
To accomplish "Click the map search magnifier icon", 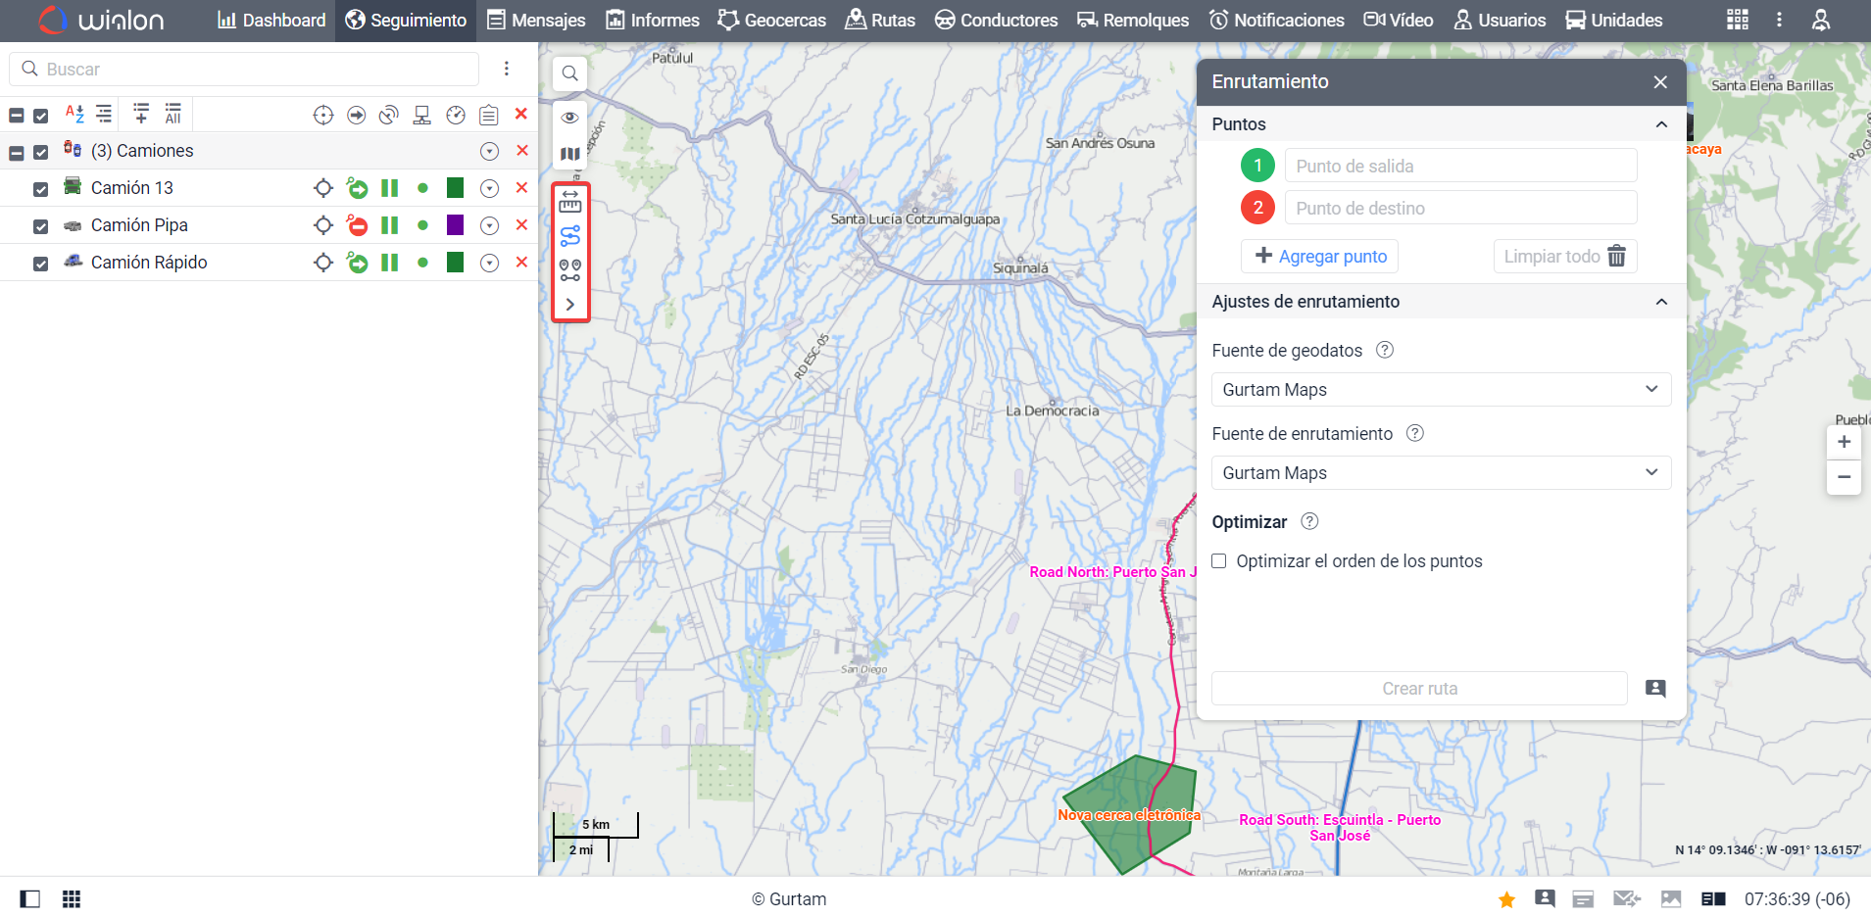I will pyautogui.click(x=569, y=73).
